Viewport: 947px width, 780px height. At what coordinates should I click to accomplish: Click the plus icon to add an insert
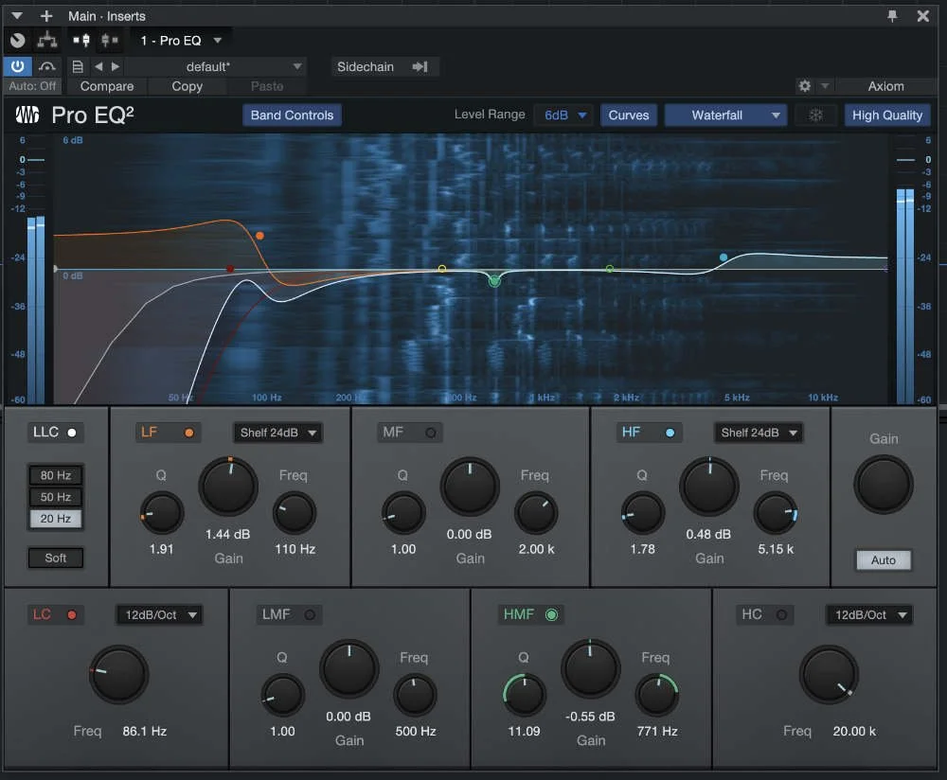pyautogui.click(x=44, y=15)
